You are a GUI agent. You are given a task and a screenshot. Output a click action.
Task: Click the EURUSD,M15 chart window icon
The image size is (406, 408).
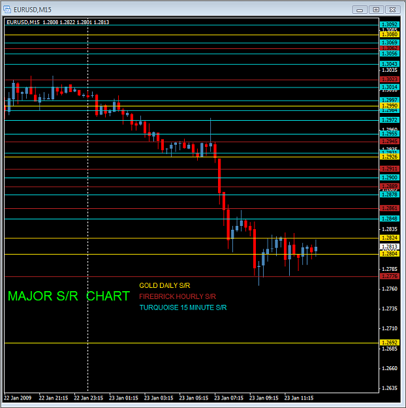tap(7, 10)
